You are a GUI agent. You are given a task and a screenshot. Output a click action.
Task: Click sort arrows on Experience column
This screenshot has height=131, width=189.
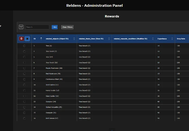(x=172, y=39)
